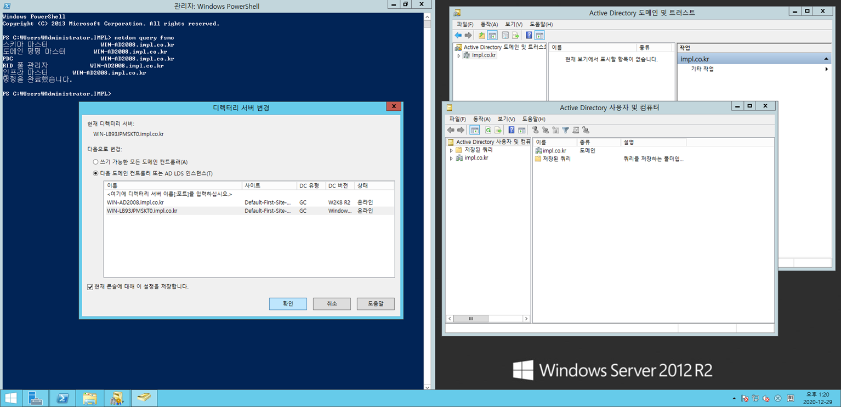Open the Windows Start button
Viewport: 841px width, 407px height.
[x=10, y=398]
